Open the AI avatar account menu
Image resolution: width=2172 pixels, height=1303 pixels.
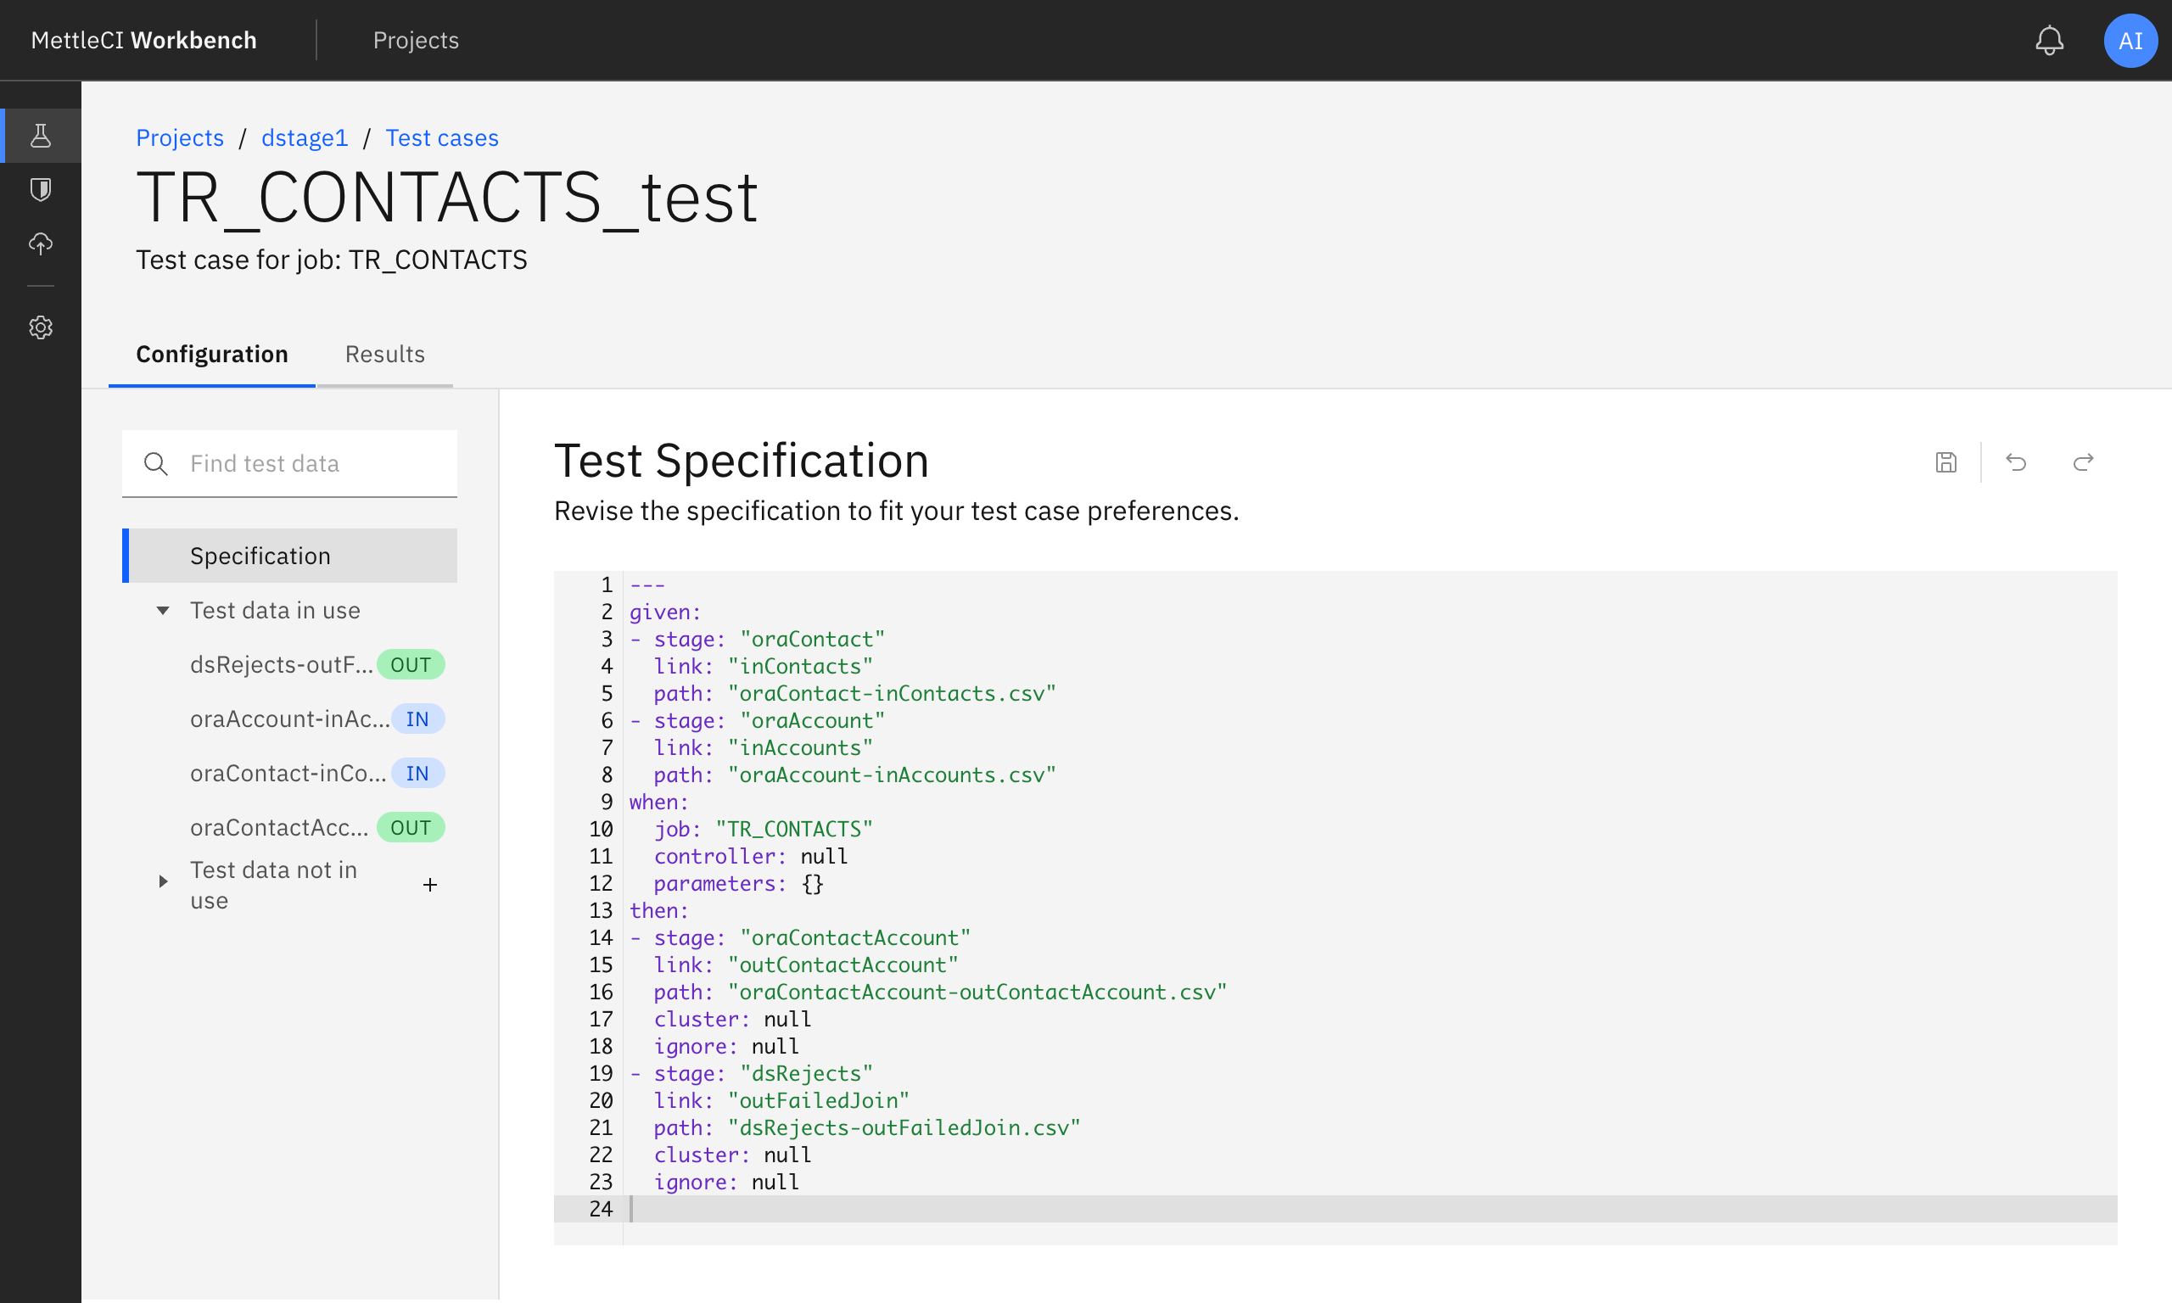pos(2130,40)
